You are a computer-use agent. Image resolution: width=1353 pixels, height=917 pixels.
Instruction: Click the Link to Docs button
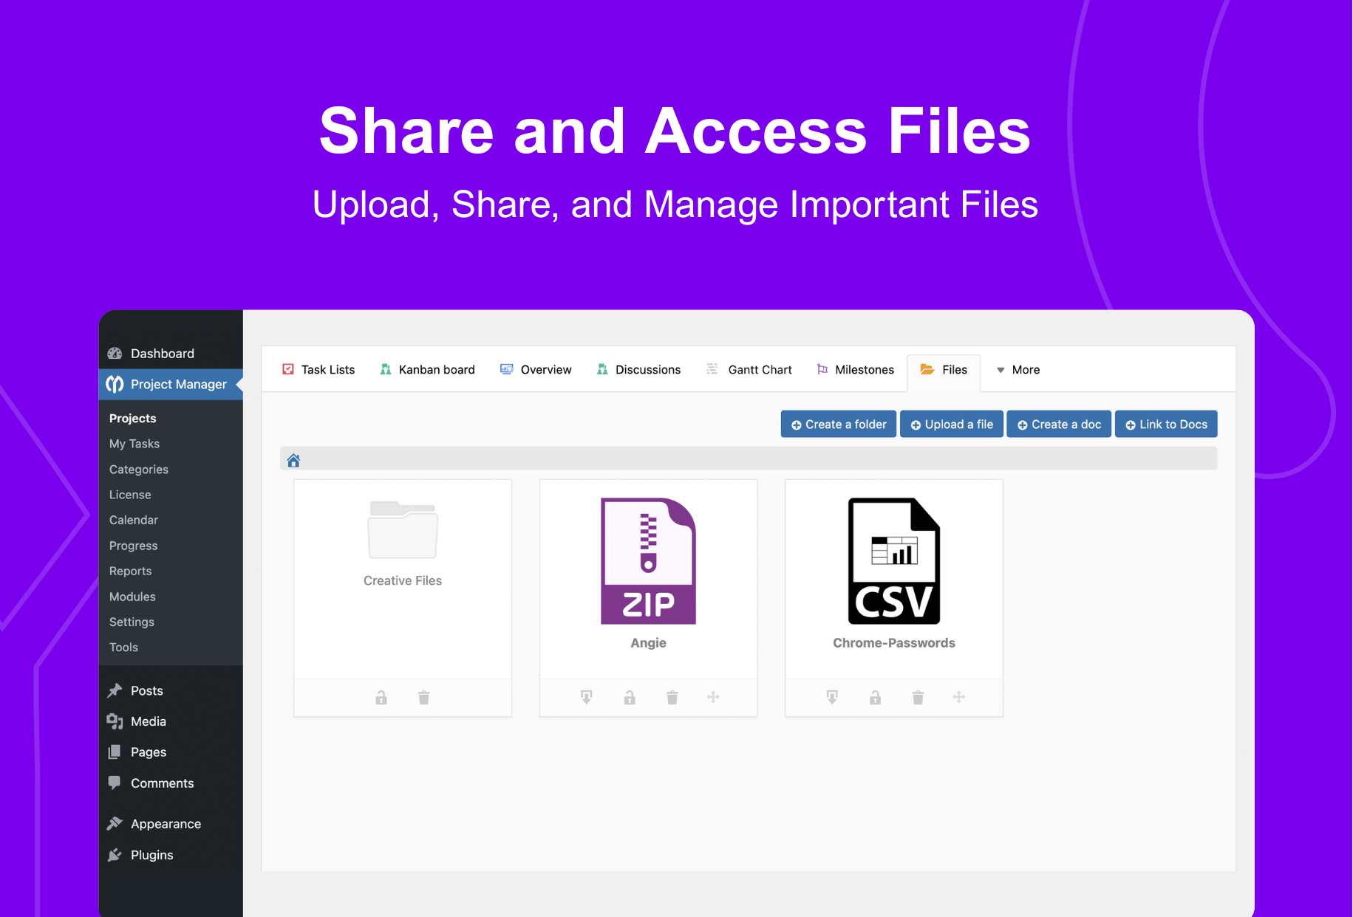point(1166,424)
